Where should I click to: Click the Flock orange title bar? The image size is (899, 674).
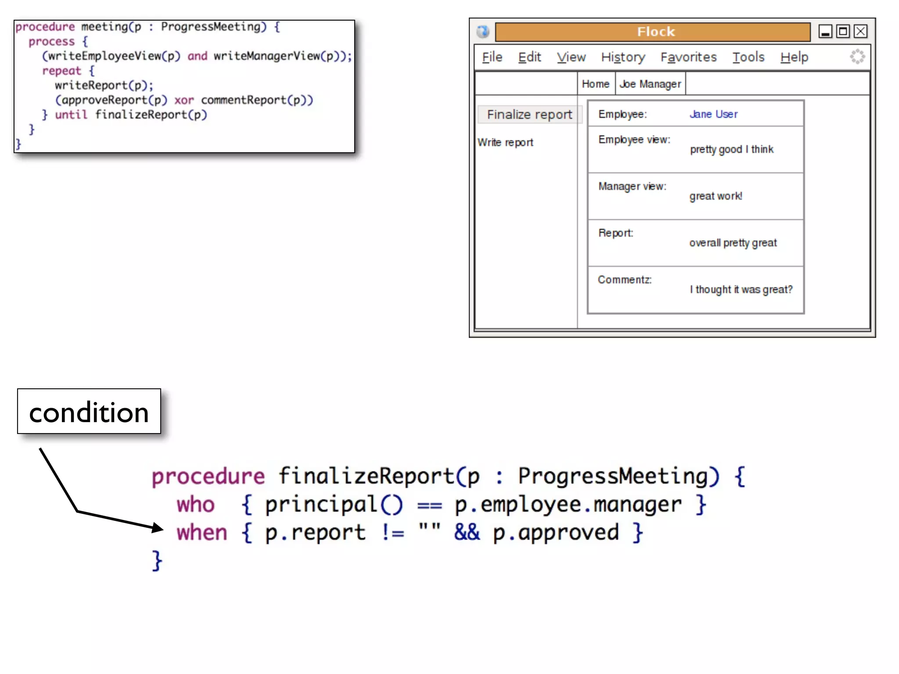tap(653, 32)
